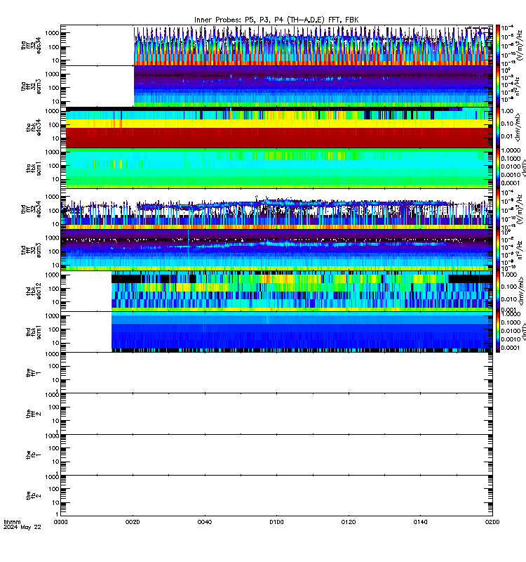526x562 pixels.
Task: Click the color bar beside thd fbk scm1 panel
Action: coord(498,332)
